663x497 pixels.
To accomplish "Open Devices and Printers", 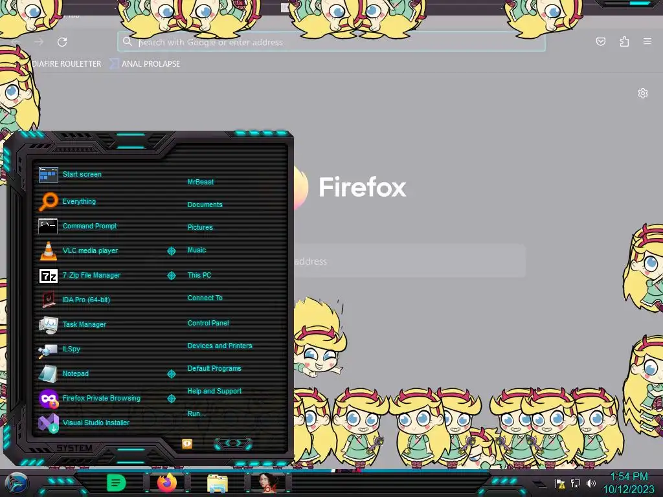I will (x=219, y=346).
